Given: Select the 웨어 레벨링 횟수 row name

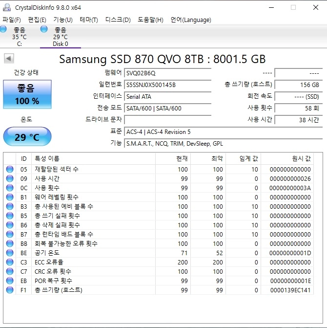Looking at the screenshot, I should [57, 197].
